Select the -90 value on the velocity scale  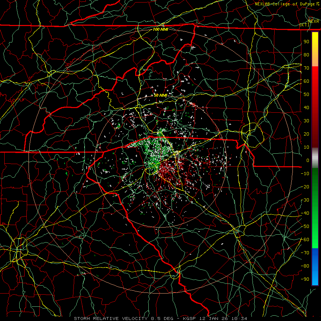305,279
